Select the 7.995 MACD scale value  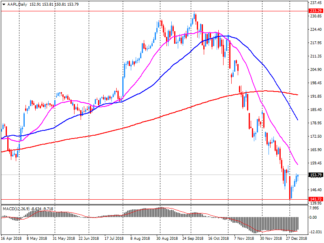click(314, 208)
